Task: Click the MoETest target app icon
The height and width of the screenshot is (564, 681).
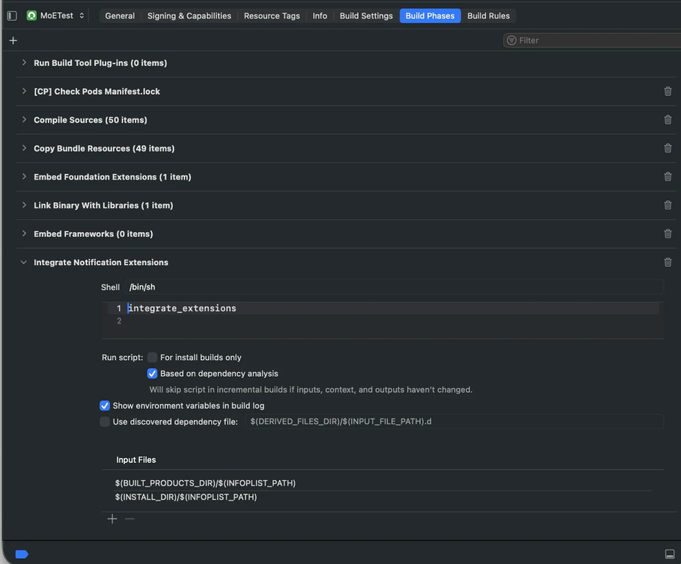Action: point(31,16)
